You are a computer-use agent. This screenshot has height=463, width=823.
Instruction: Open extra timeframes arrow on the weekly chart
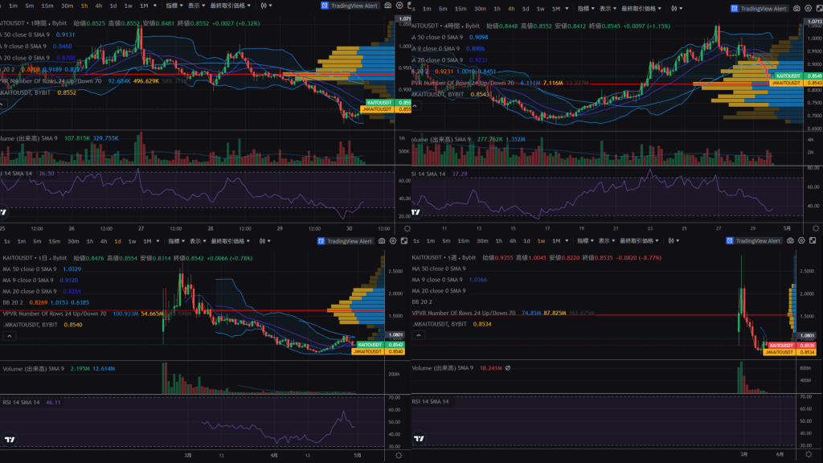pos(567,240)
